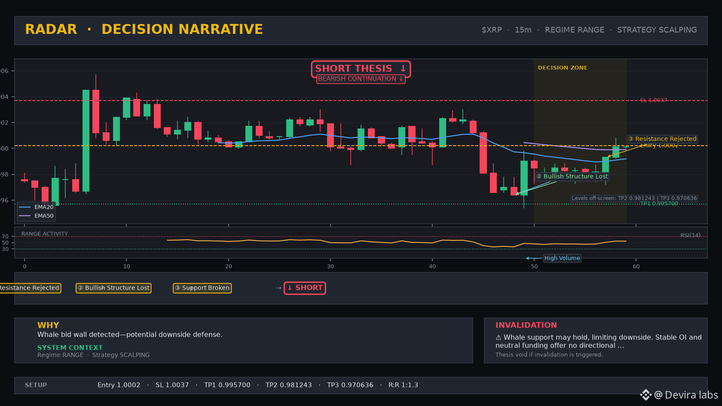Click STRATEGY SCALPING in the header
The width and height of the screenshot is (722, 406).
[657, 30]
